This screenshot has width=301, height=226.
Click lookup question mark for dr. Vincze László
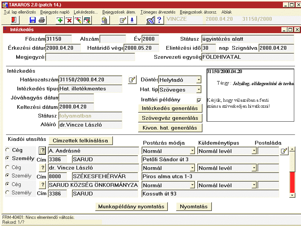pos(43,168)
